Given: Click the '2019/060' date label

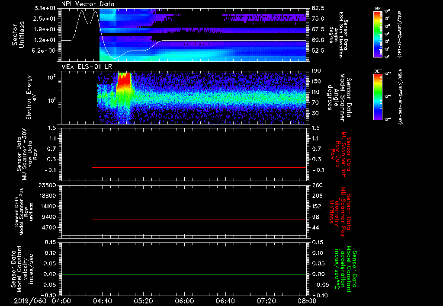Looking at the screenshot, I should point(30,301).
